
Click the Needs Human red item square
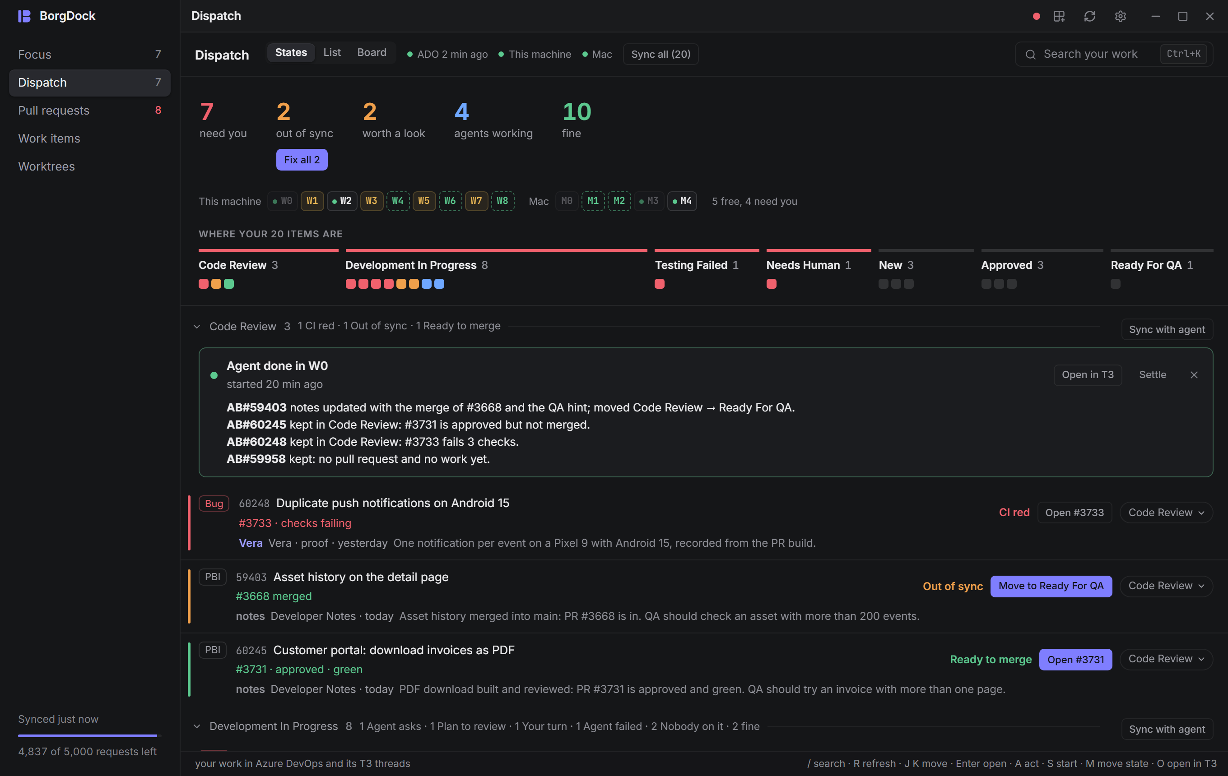pyautogui.click(x=771, y=284)
